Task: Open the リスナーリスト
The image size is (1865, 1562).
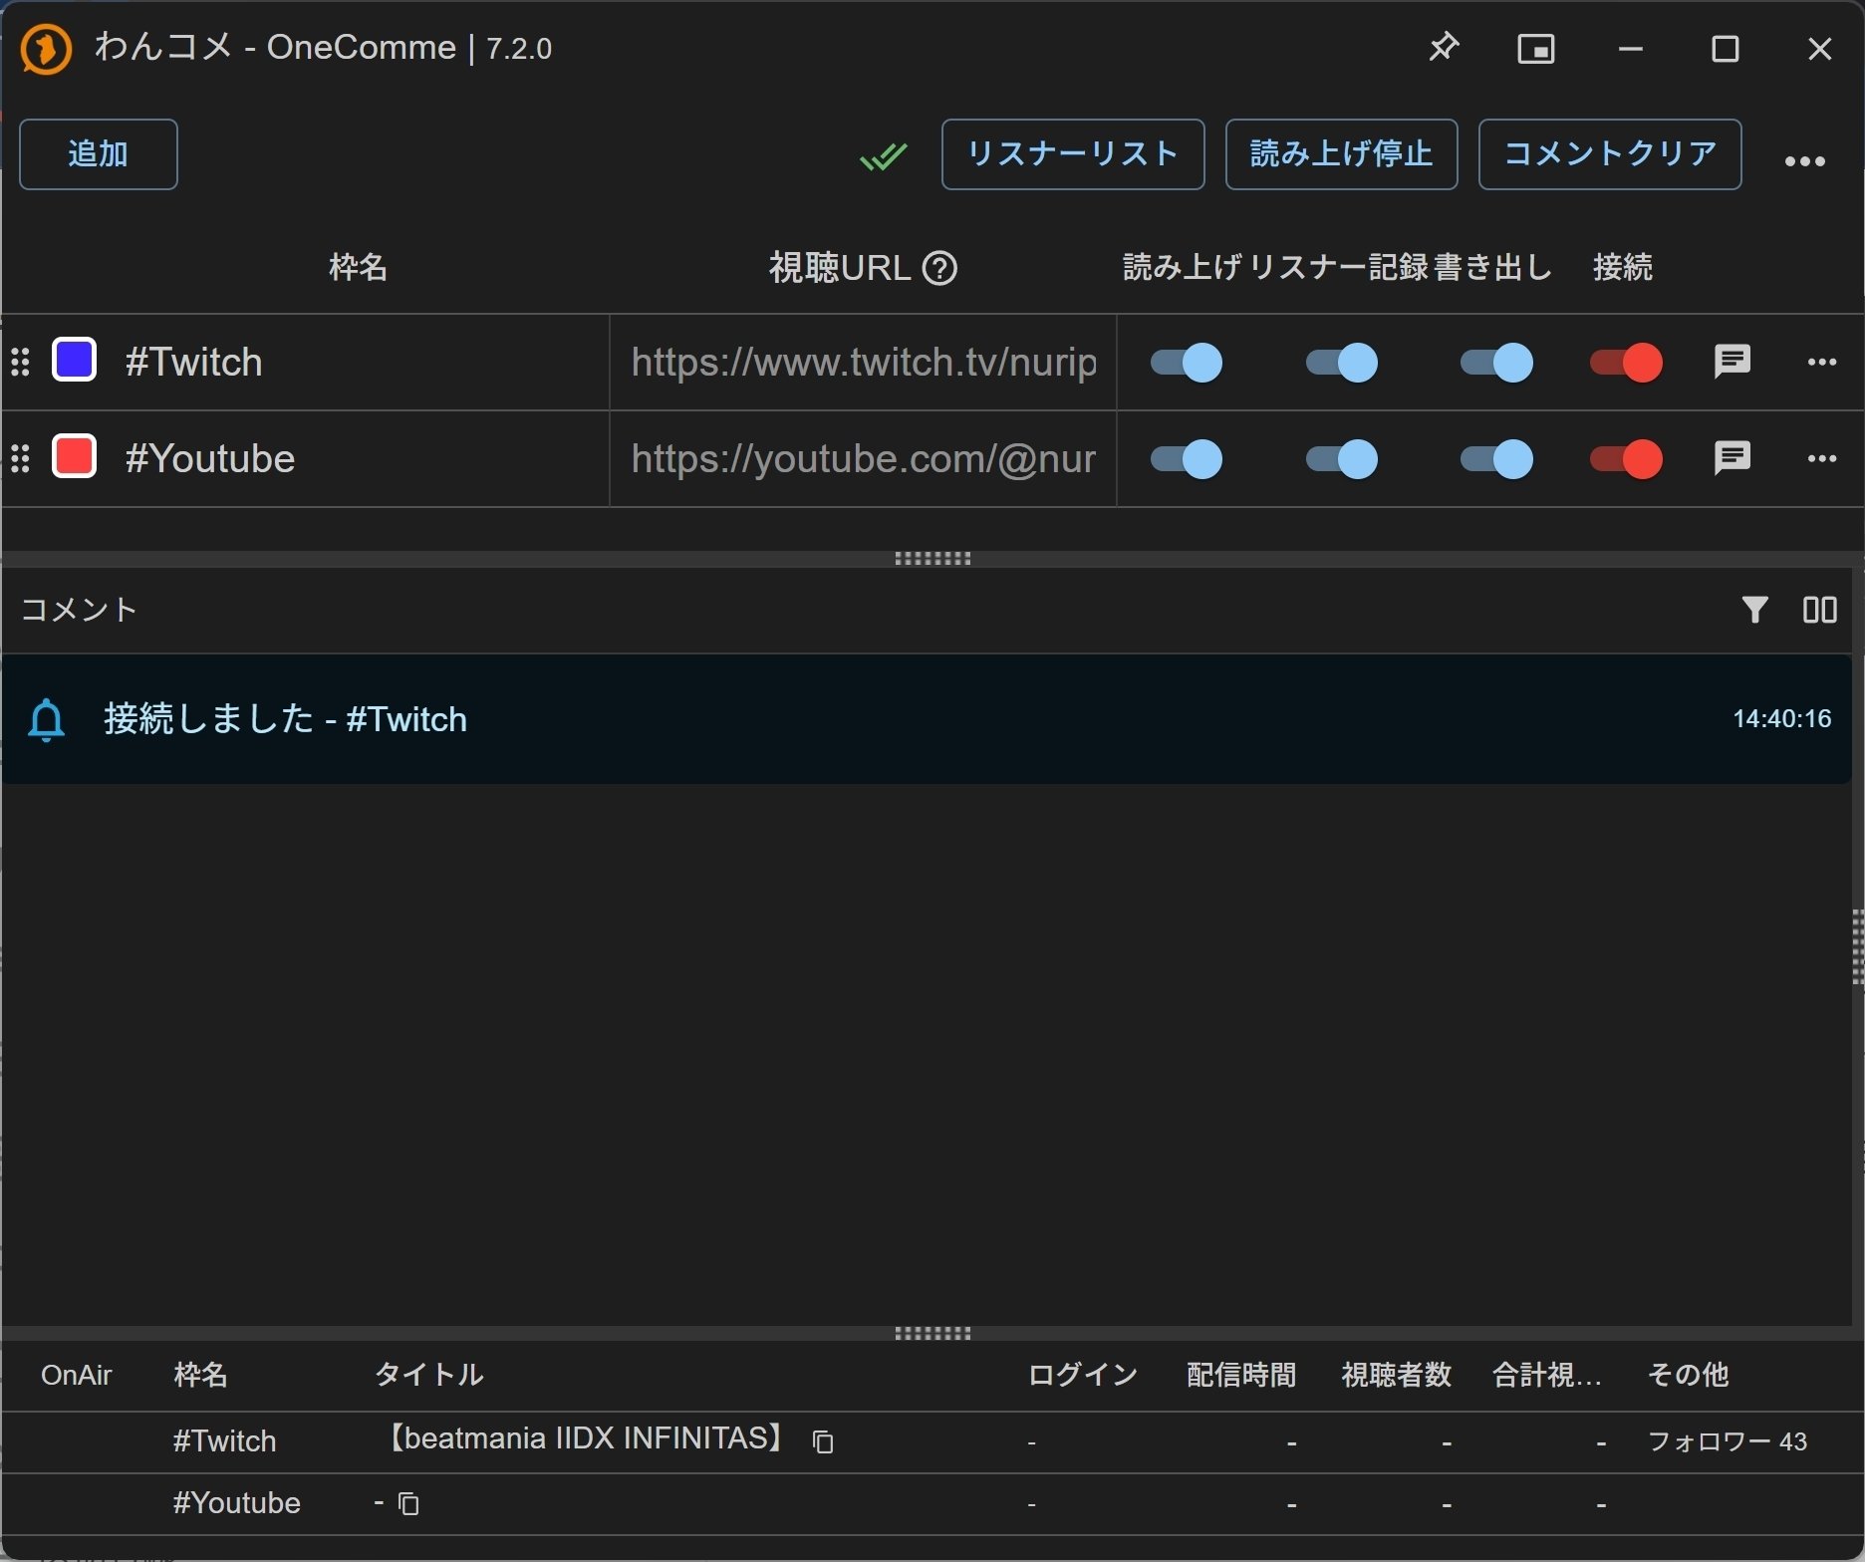Action: pyautogui.click(x=1073, y=154)
